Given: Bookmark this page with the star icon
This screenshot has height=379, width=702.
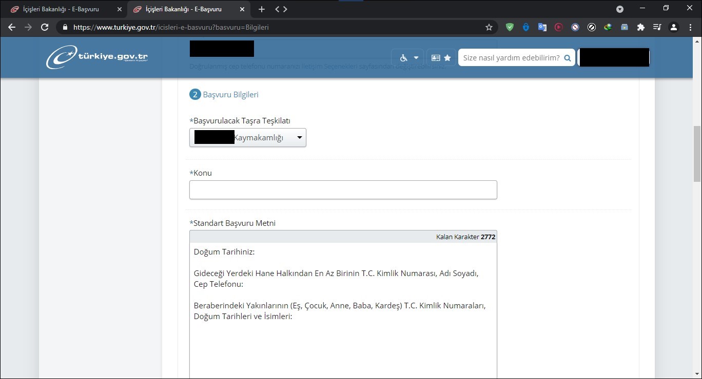Looking at the screenshot, I should pyautogui.click(x=489, y=27).
